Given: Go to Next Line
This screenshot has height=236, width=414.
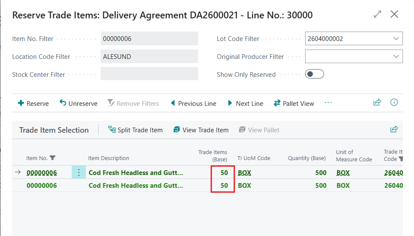Looking at the screenshot, I should [245, 103].
